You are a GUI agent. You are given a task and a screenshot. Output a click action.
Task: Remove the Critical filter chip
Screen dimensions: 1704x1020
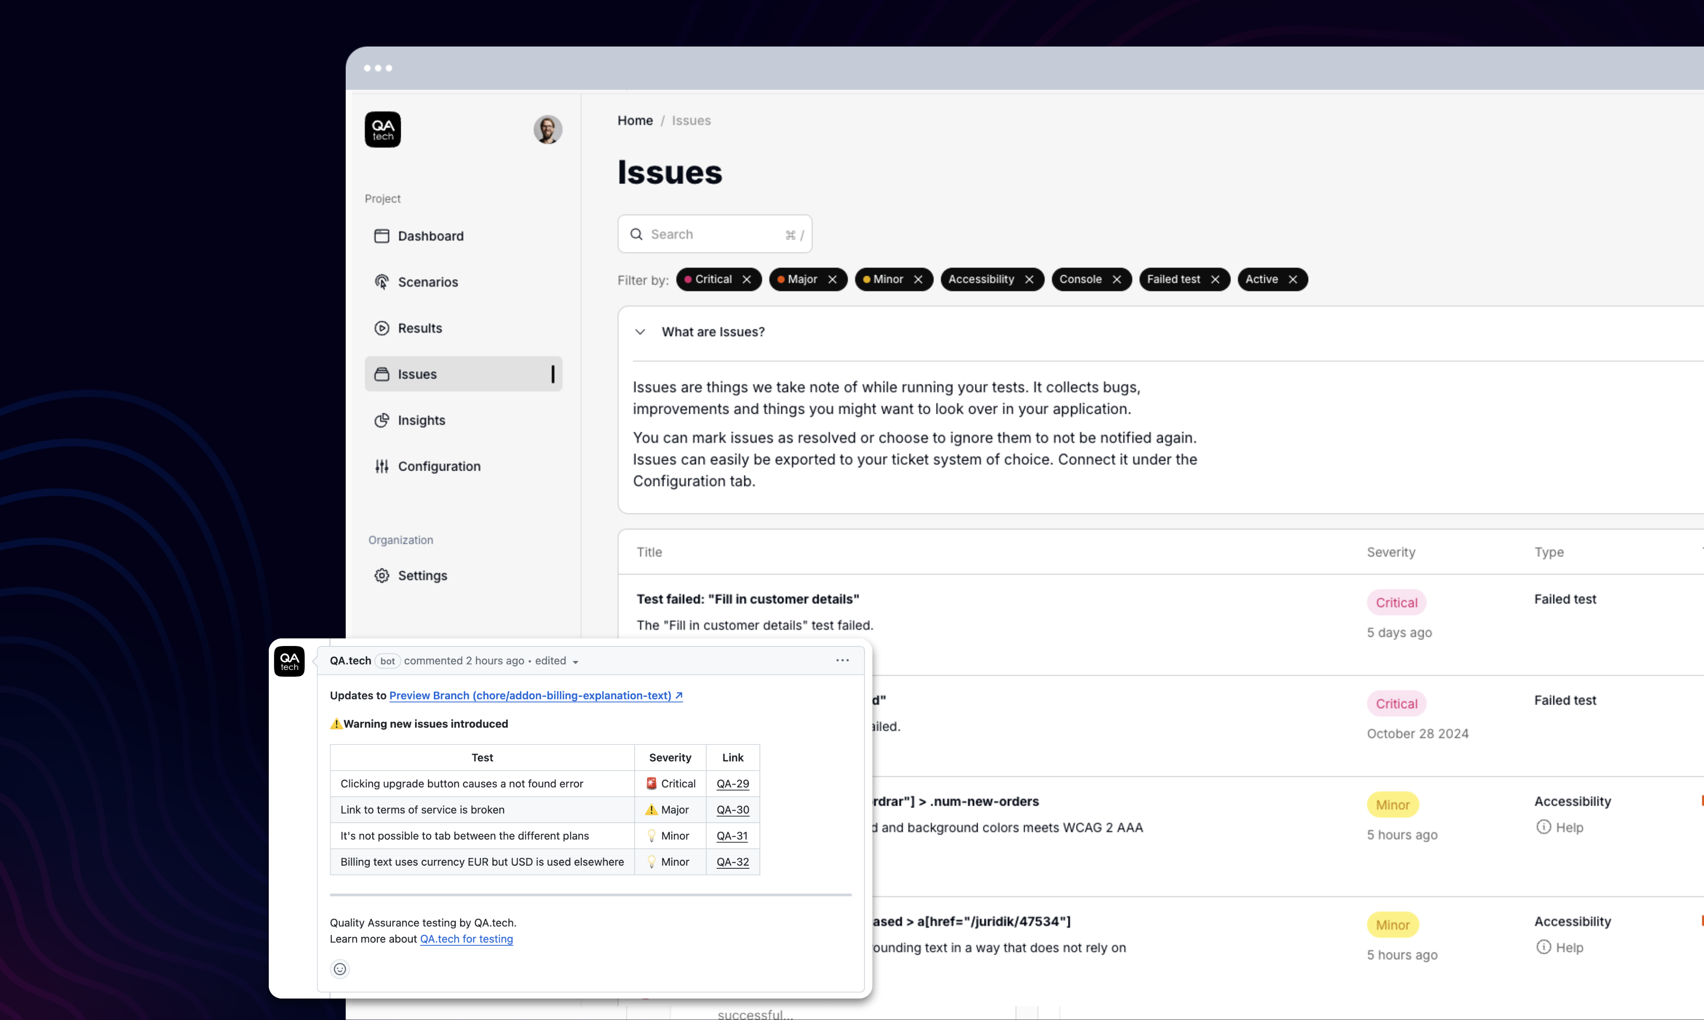746,279
